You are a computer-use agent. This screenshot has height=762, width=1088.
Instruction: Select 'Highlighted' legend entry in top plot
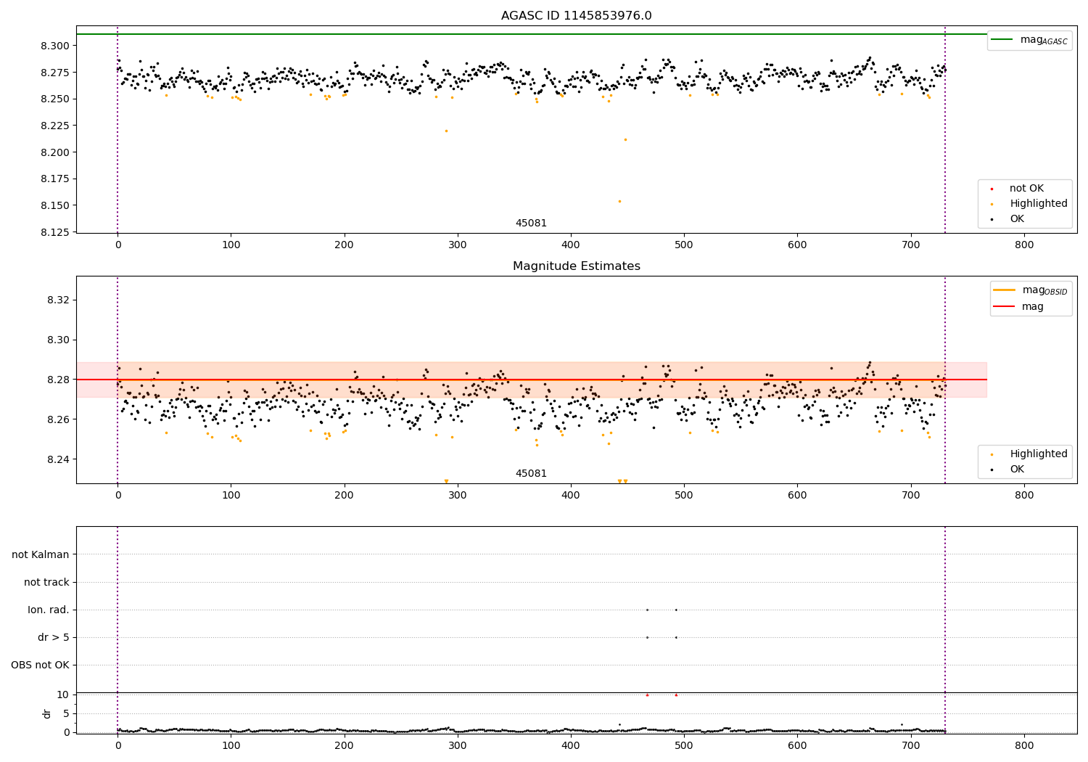point(1038,204)
